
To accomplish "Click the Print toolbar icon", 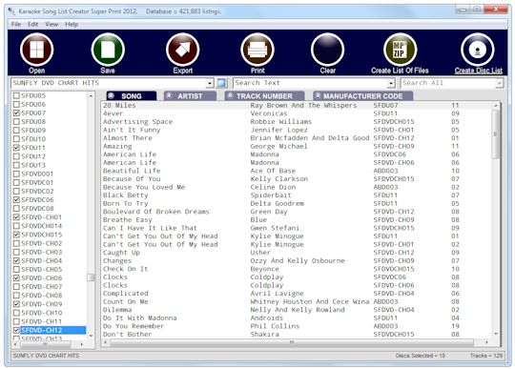I will [257, 50].
